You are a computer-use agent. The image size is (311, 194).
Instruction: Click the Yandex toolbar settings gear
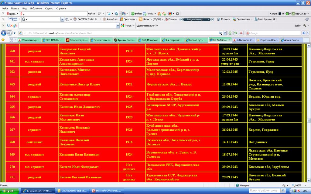pos(177,14)
